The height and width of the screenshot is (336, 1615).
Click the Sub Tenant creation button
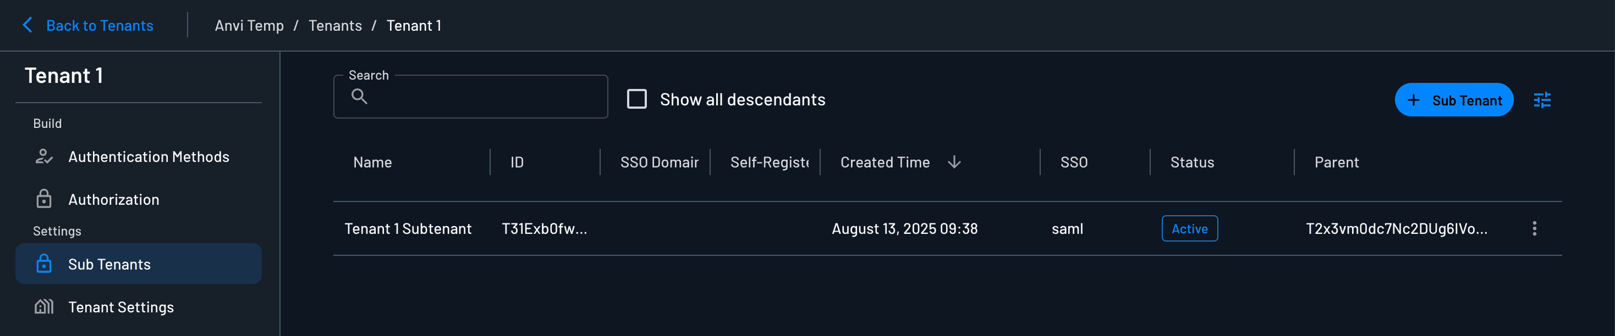coord(1454,99)
